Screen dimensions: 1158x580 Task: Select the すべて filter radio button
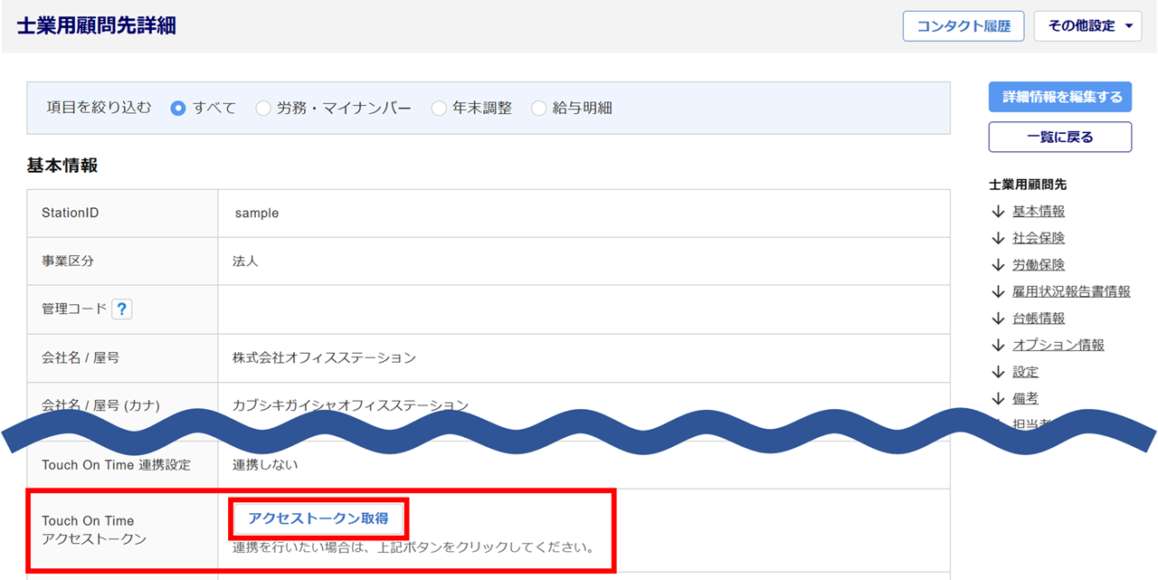click(178, 109)
